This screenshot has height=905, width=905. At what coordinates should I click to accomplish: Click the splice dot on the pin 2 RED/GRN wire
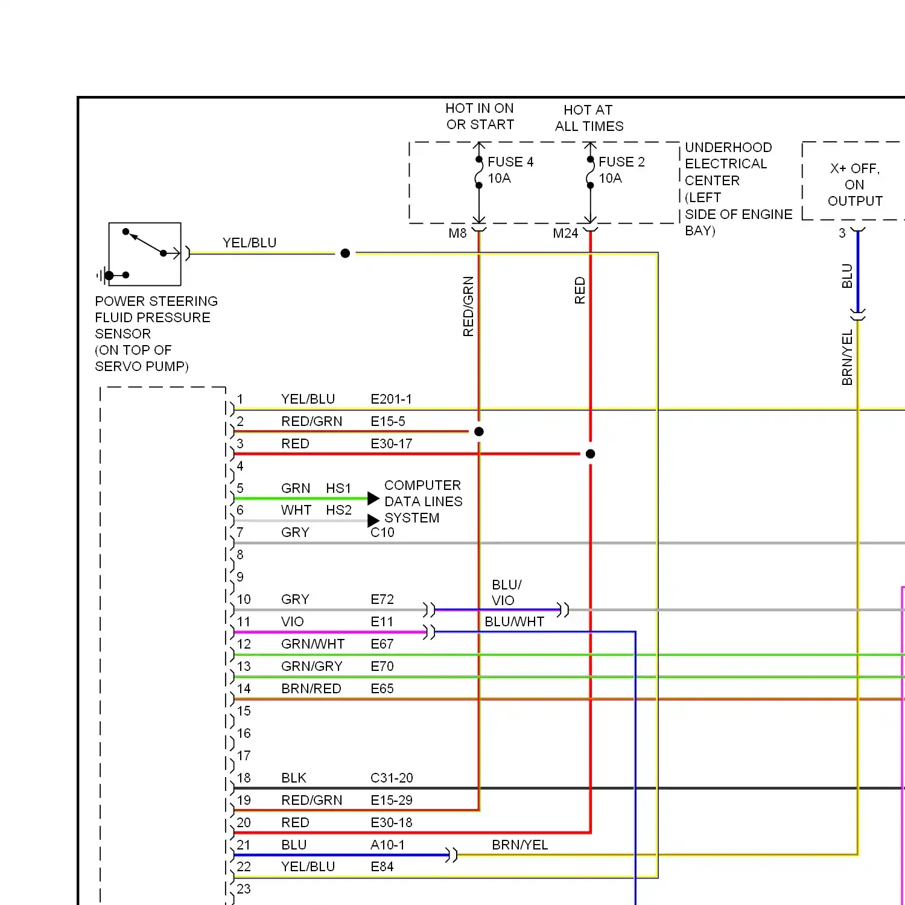[x=479, y=431]
